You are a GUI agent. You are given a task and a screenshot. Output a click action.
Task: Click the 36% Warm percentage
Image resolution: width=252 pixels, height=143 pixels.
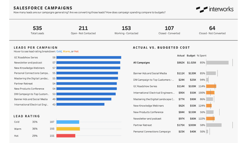point(35,129)
